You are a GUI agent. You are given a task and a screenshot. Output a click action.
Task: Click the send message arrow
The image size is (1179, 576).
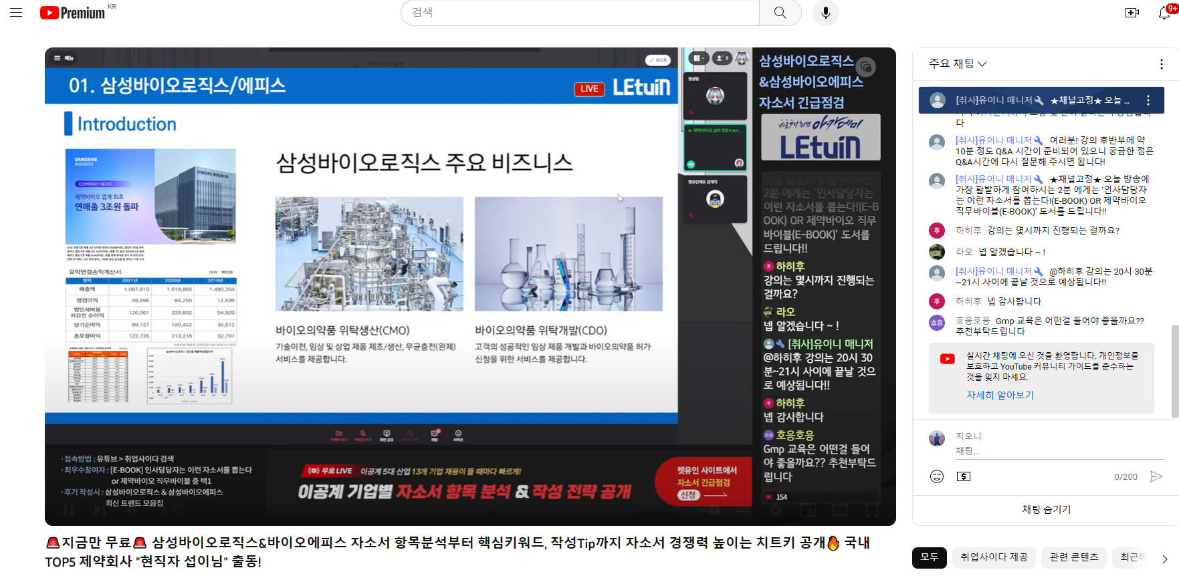[1156, 476]
